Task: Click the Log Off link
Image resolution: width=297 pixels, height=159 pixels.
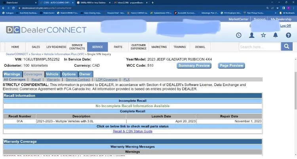Action: pos(286,26)
